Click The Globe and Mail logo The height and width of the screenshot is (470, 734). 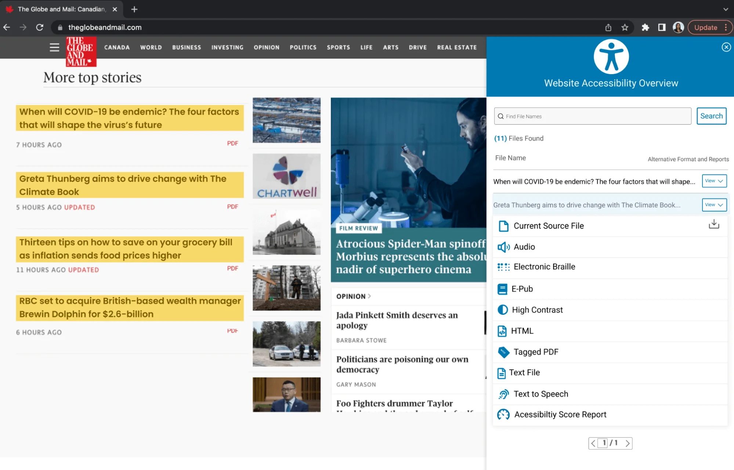81,52
